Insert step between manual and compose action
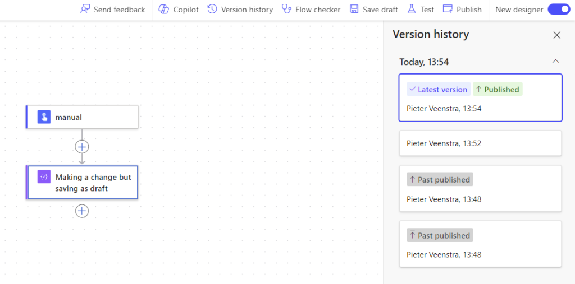Viewport: 575px width, 284px height. tap(82, 147)
